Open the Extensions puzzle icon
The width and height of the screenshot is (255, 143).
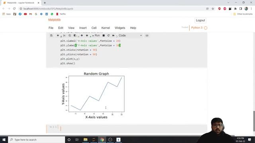[x=235, y=9]
